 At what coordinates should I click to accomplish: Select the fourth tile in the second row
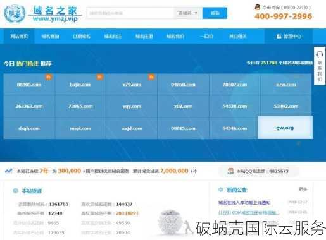click(183, 106)
